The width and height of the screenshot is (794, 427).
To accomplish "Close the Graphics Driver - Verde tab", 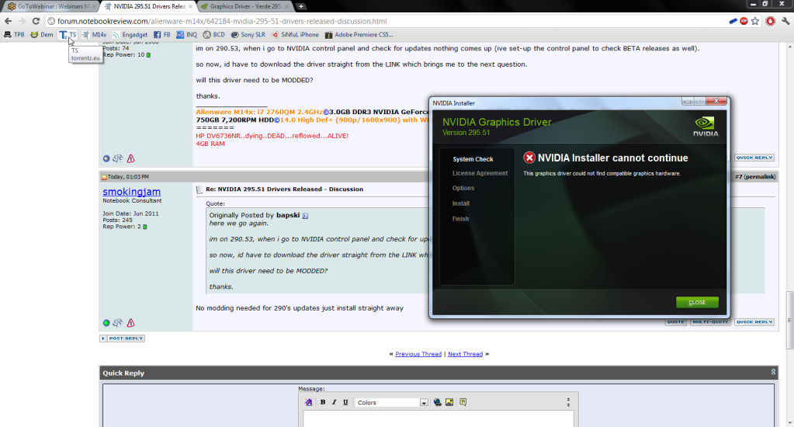I will click(286, 6).
